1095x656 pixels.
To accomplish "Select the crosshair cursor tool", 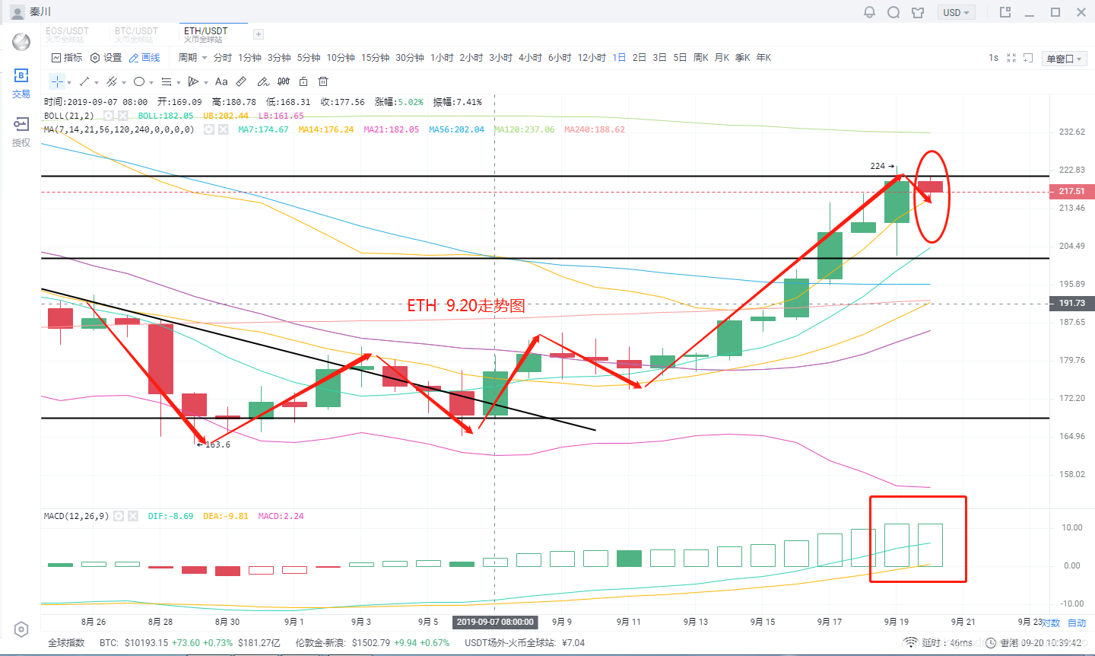I will pyautogui.click(x=57, y=81).
